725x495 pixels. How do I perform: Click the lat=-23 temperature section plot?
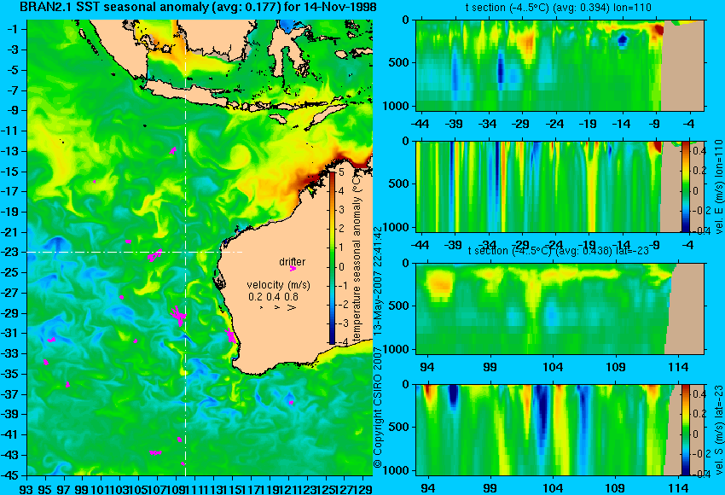click(x=560, y=309)
